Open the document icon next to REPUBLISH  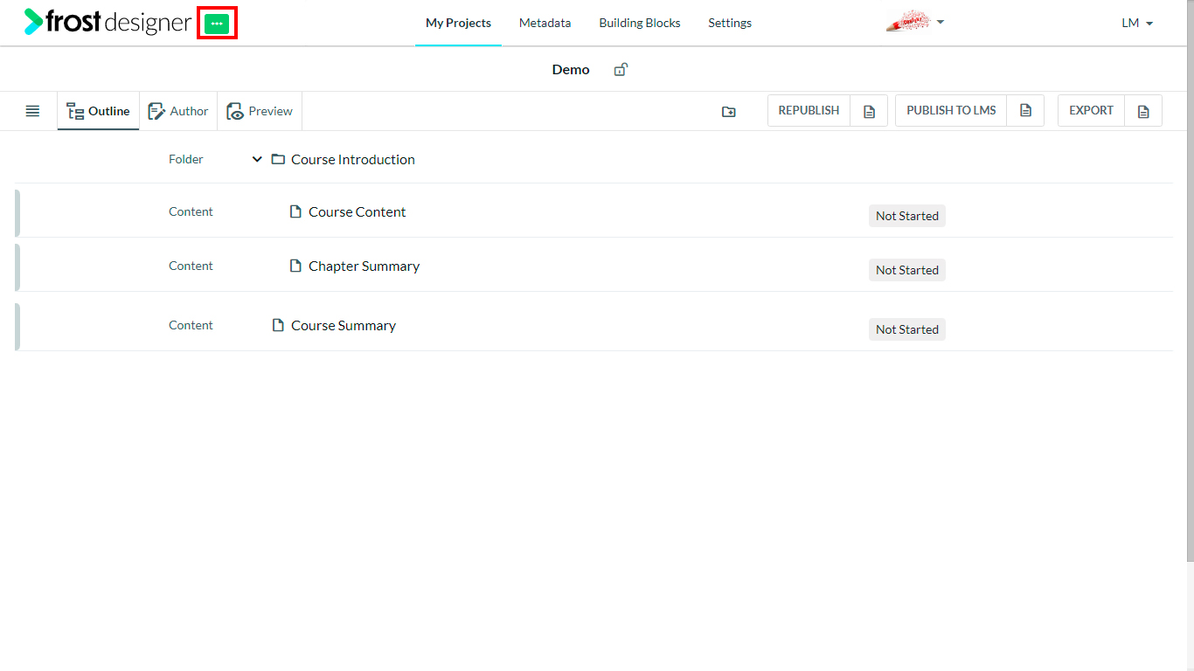click(x=869, y=111)
